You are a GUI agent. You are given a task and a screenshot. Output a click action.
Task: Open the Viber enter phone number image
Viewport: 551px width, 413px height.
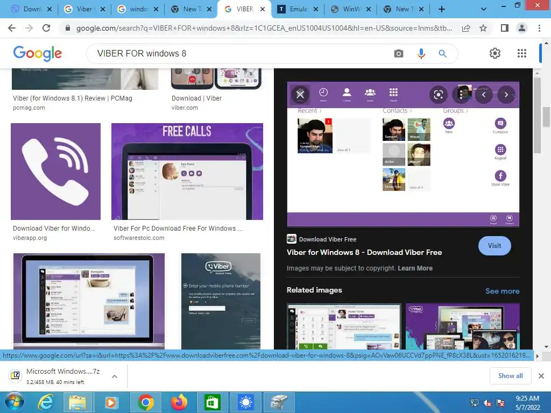pos(221,301)
